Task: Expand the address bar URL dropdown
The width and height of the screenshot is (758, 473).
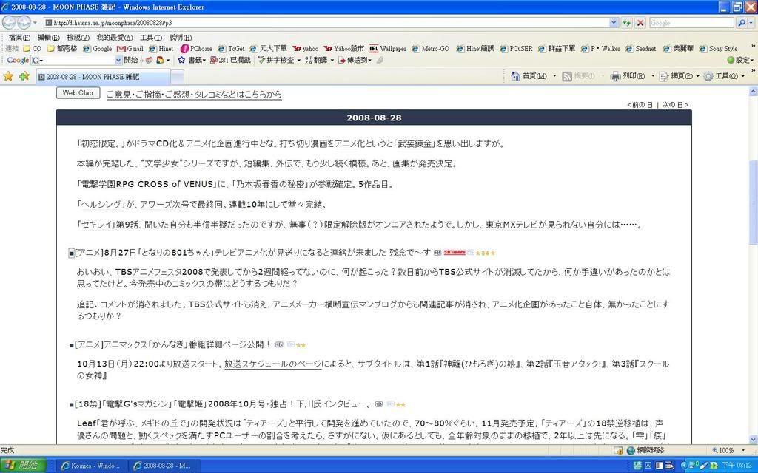Action: point(614,23)
